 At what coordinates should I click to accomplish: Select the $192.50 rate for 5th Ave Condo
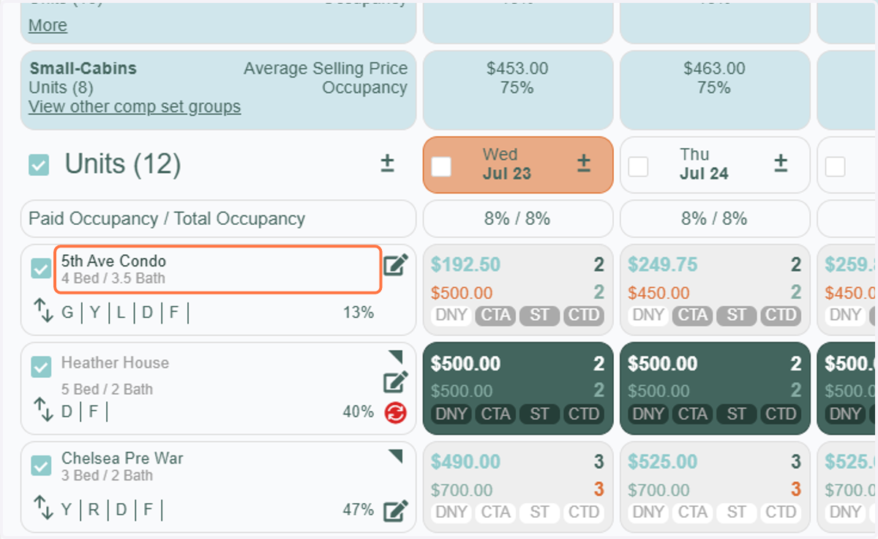tap(465, 264)
